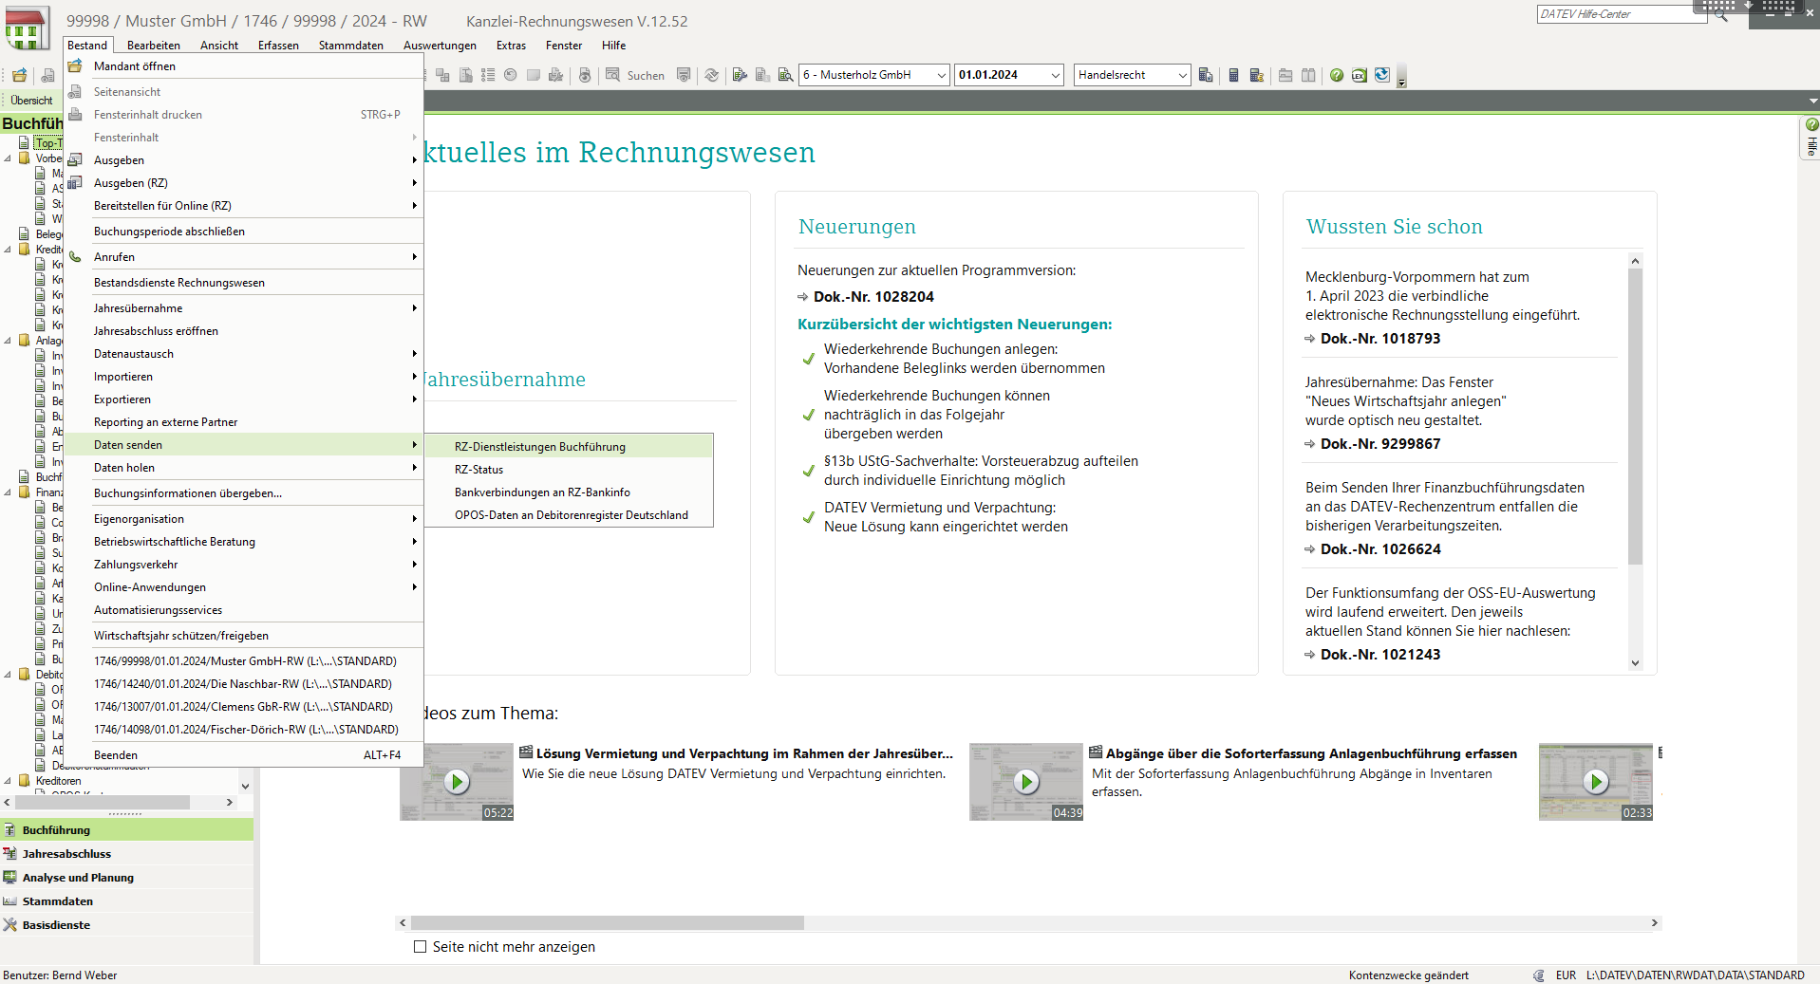Click the horizontal scrollbar under the videos
The image size is (1820, 984).
[x=608, y=923]
